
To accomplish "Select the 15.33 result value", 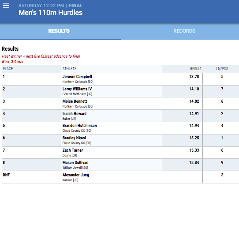I will pos(194,150).
